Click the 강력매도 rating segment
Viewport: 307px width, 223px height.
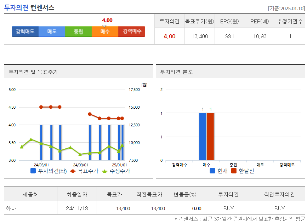[25, 32]
